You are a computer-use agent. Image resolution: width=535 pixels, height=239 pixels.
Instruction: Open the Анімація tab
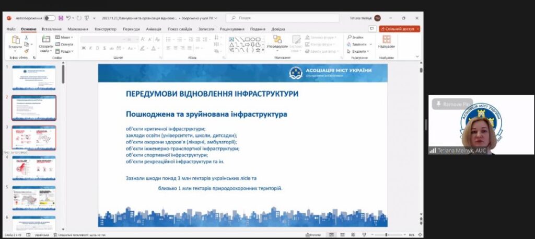pos(154,29)
